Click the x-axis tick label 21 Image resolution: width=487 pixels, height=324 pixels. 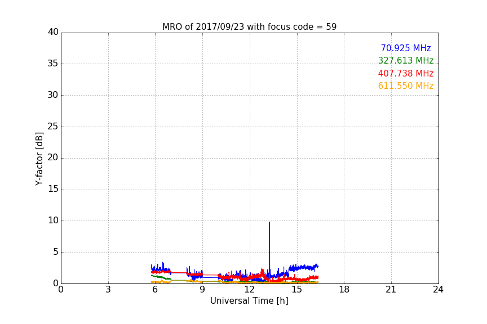[391, 290]
